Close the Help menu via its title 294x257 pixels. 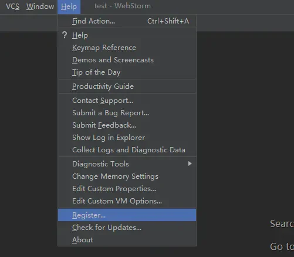click(x=69, y=6)
